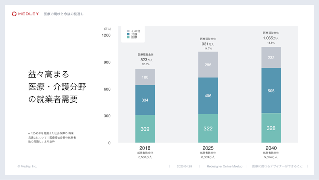Viewport: 319px width, 180px height.
Task: Click '就業者数全体' label under 2018
Action: (145, 152)
